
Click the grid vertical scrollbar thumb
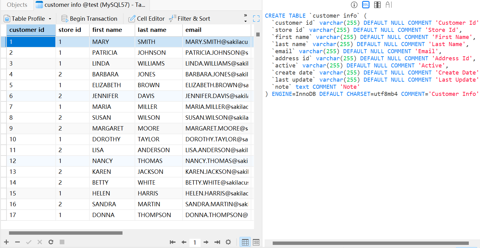pyautogui.click(x=258, y=34)
